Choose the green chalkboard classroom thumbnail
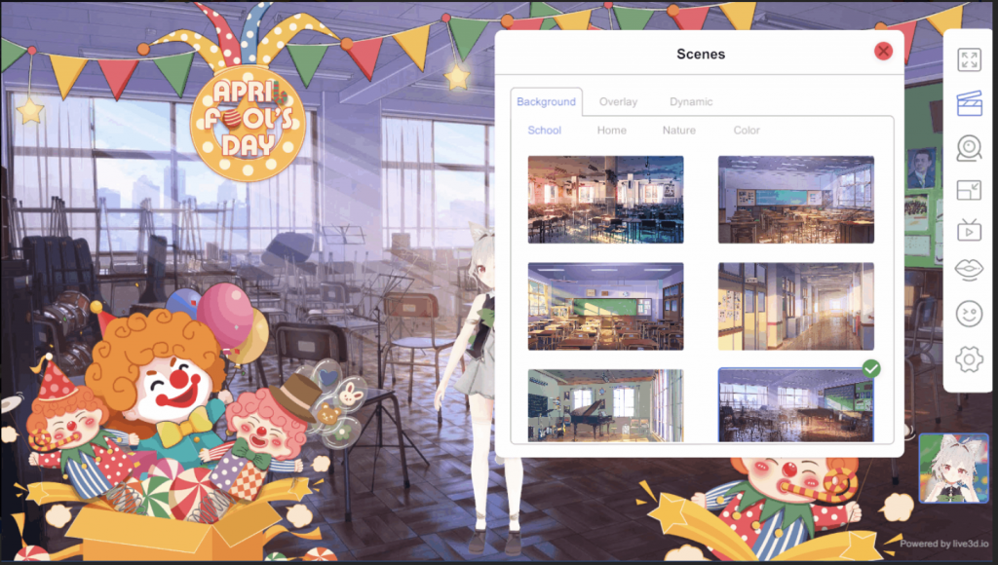Screen dimensions: 998x565 [x=605, y=306]
